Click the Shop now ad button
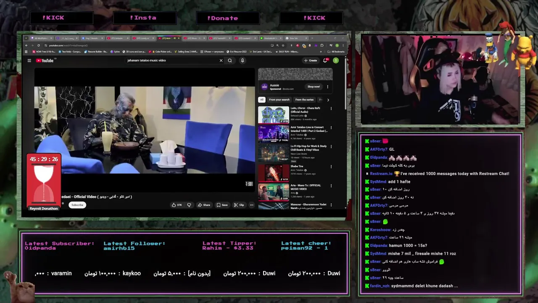This screenshot has width=538, height=303. pyautogui.click(x=314, y=87)
